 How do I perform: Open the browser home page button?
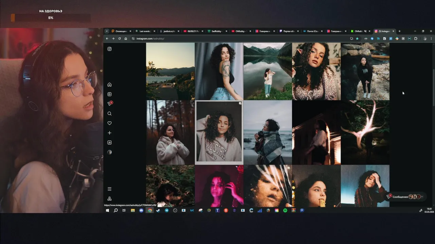126,39
